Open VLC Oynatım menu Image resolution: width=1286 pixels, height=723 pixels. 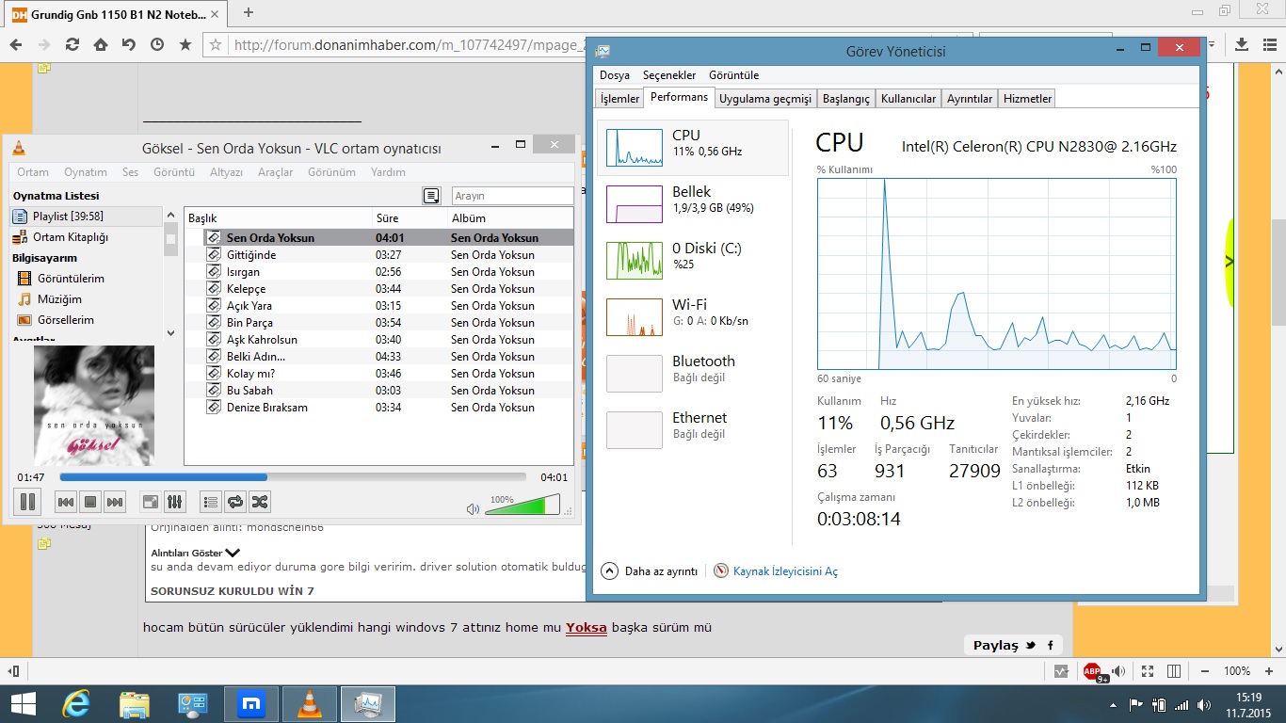86,172
